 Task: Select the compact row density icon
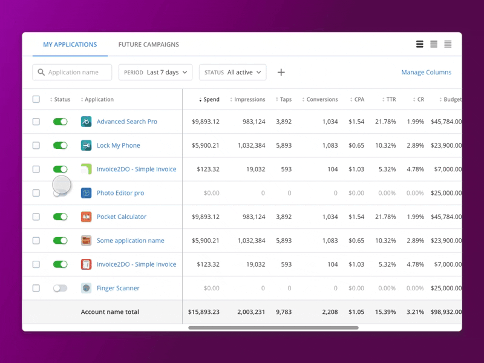420,44
